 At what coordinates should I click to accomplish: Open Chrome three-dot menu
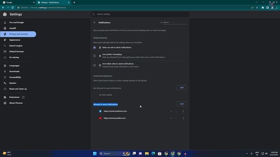[277, 8]
